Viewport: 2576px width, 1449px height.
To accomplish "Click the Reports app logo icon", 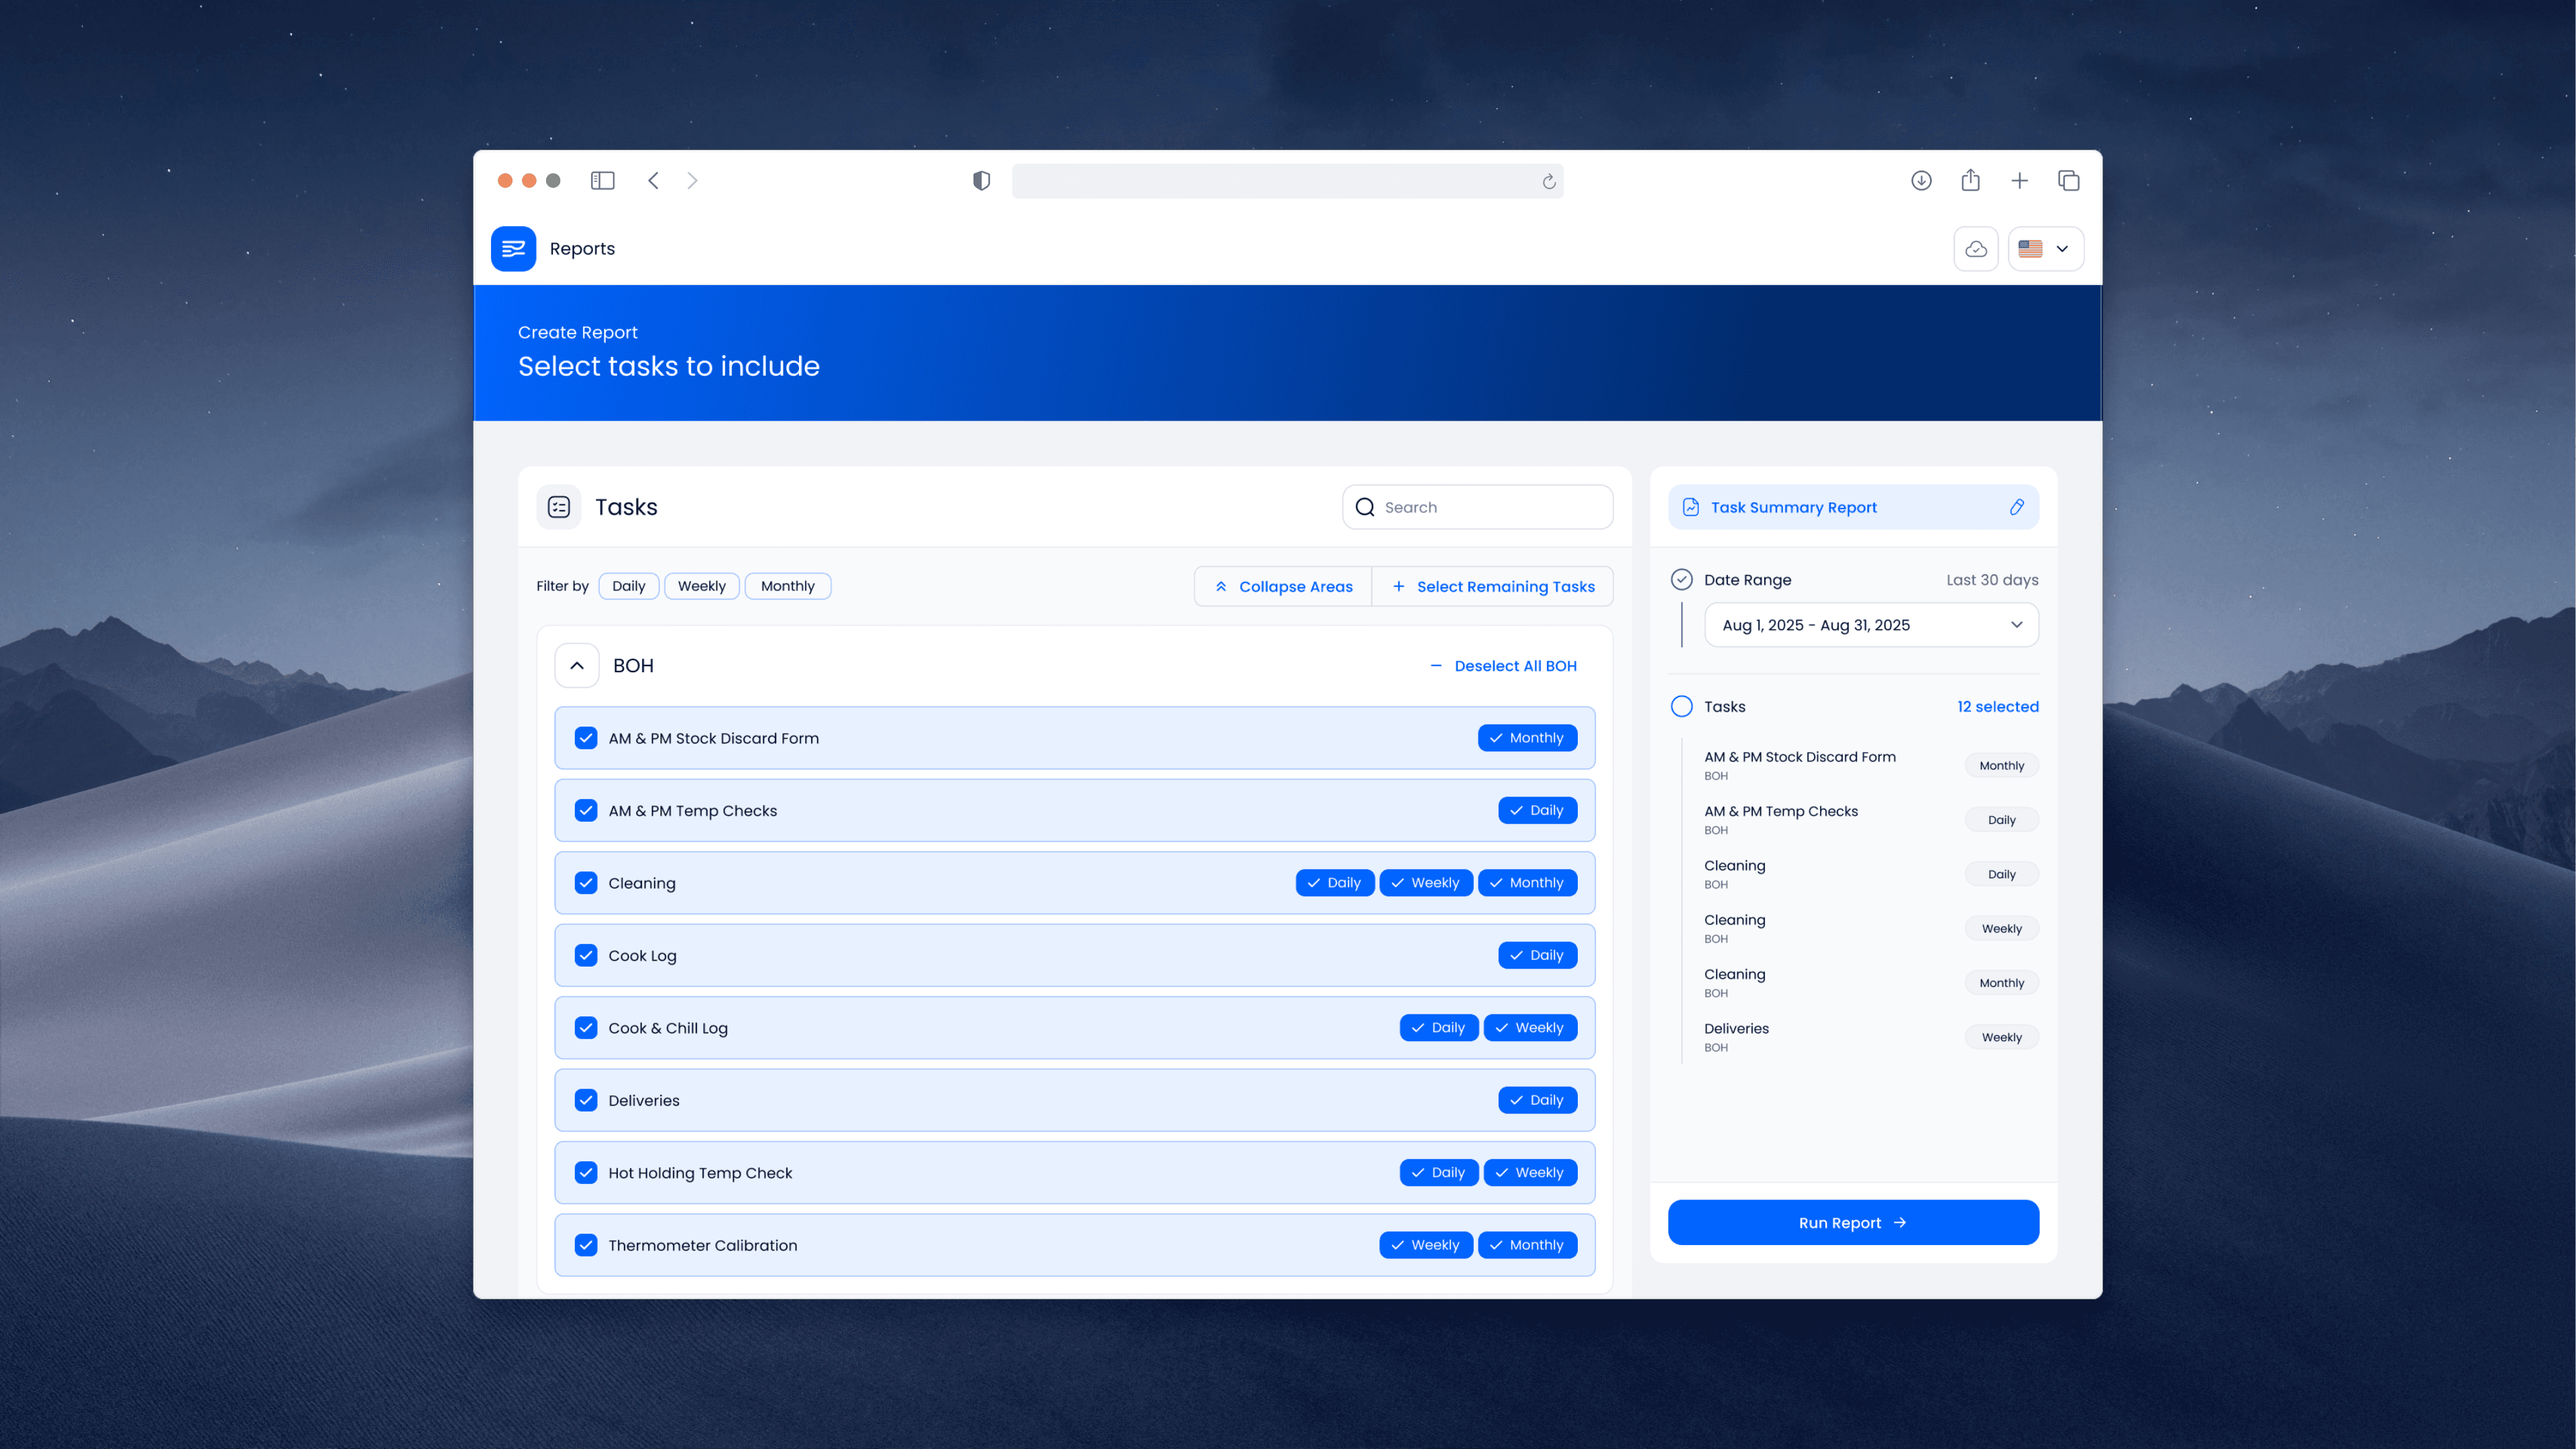I will pos(513,248).
